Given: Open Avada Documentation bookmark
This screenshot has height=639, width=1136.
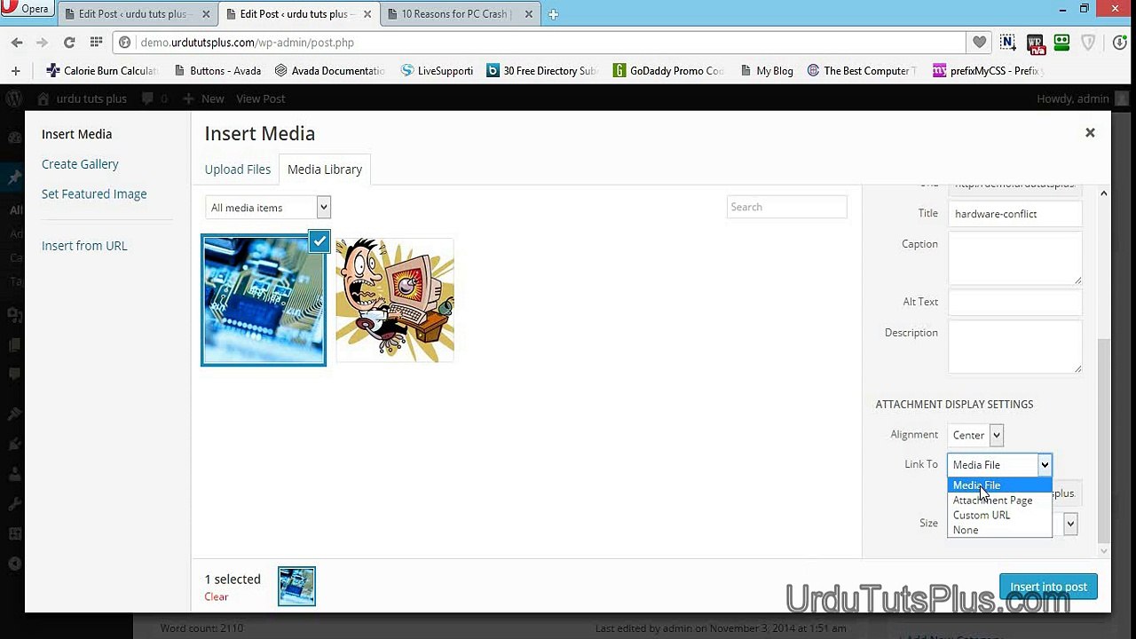Looking at the screenshot, I should (329, 70).
